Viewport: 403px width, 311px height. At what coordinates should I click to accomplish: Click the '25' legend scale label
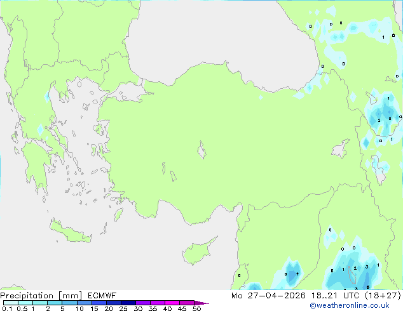[x=123, y=308]
